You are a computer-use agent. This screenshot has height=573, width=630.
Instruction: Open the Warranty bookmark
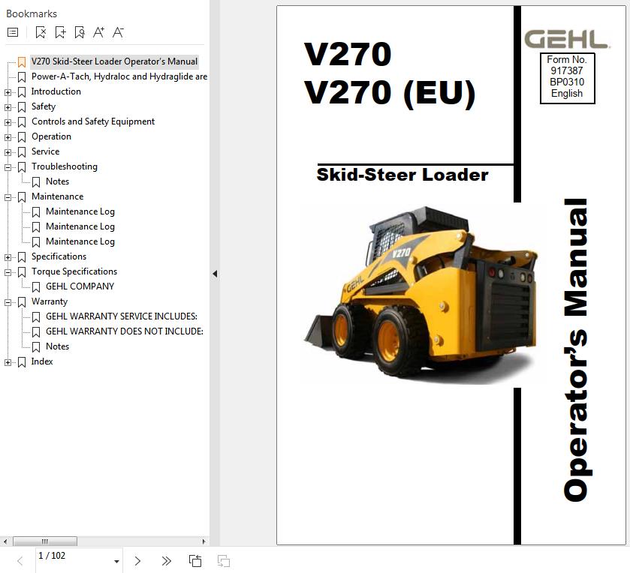(50, 301)
